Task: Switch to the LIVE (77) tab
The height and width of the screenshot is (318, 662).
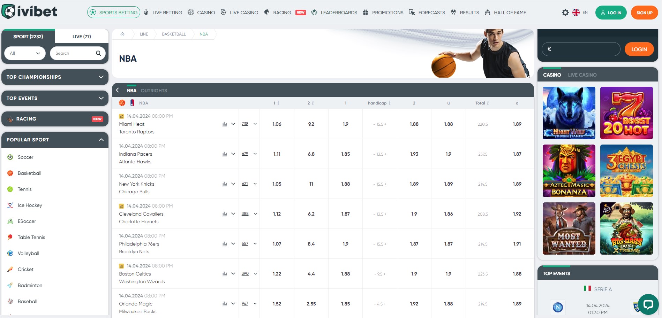Action: pos(82,37)
